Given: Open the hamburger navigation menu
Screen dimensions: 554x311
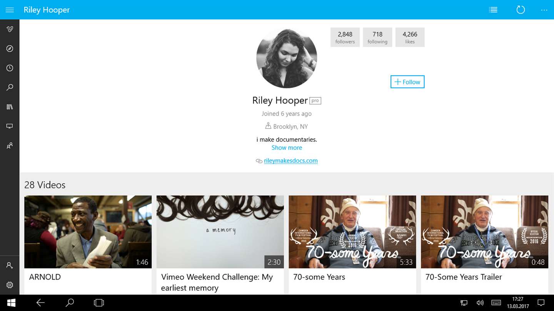Looking at the screenshot, I should coord(10,10).
